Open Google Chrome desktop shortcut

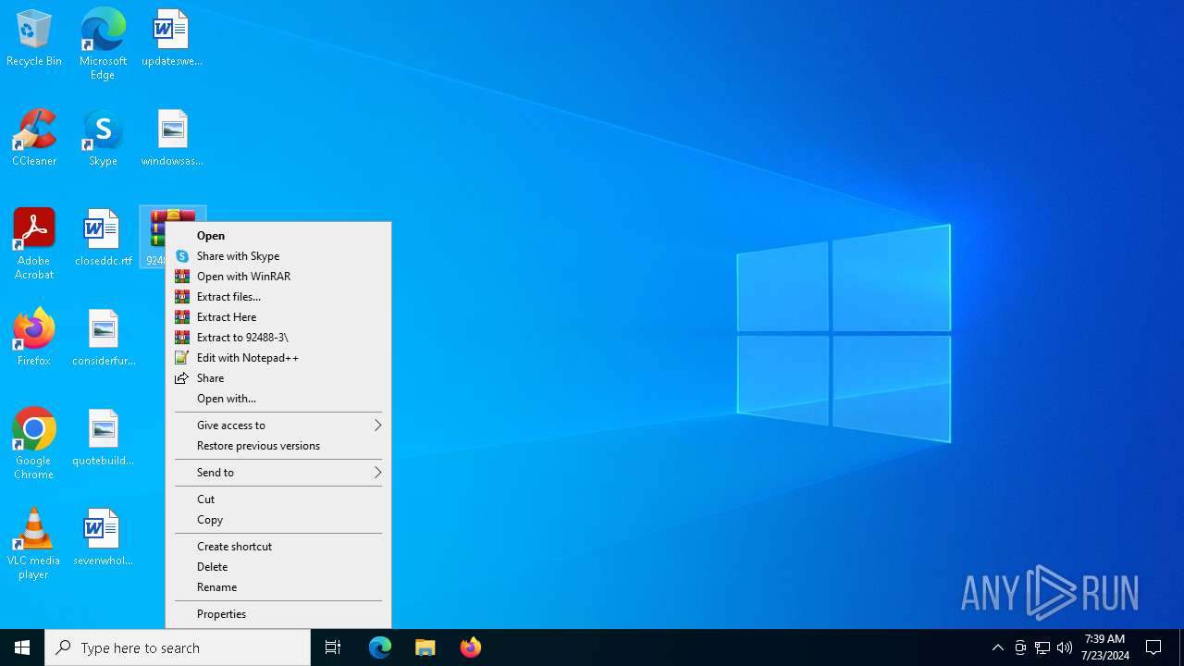(x=34, y=444)
